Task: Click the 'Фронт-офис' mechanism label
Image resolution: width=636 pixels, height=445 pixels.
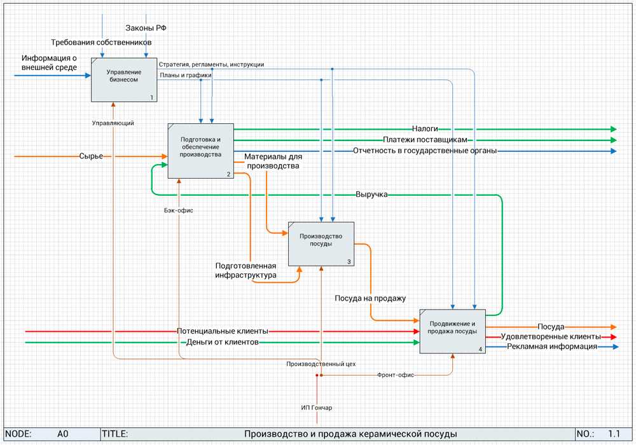Action: pyautogui.click(x=396, y=375)
